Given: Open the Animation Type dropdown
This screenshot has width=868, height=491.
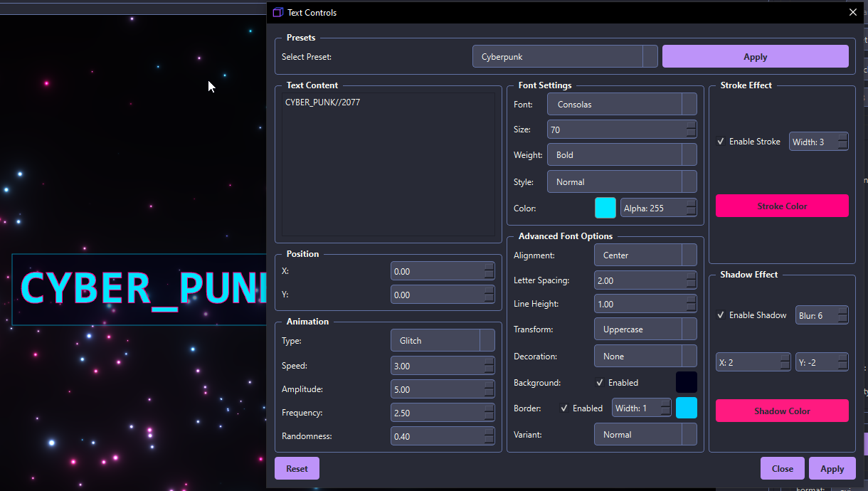Looking at the screenshot, I should (442, 341).
